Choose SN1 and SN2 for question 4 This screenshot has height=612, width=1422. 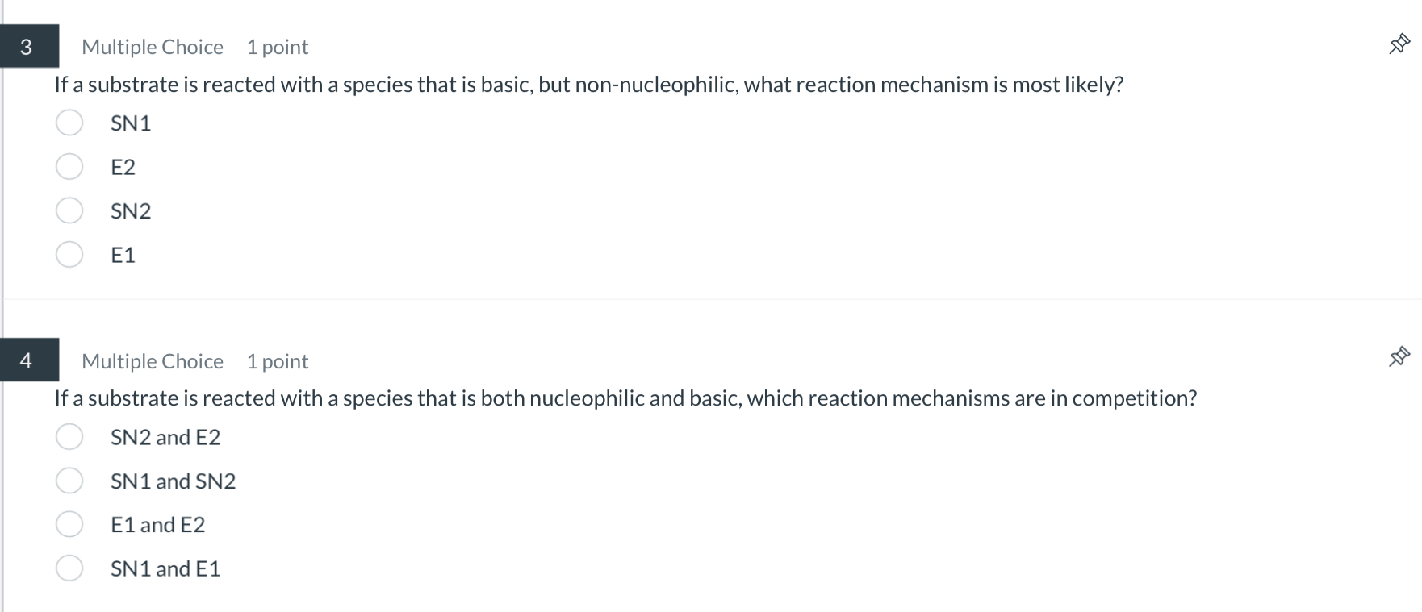(69, 480)
